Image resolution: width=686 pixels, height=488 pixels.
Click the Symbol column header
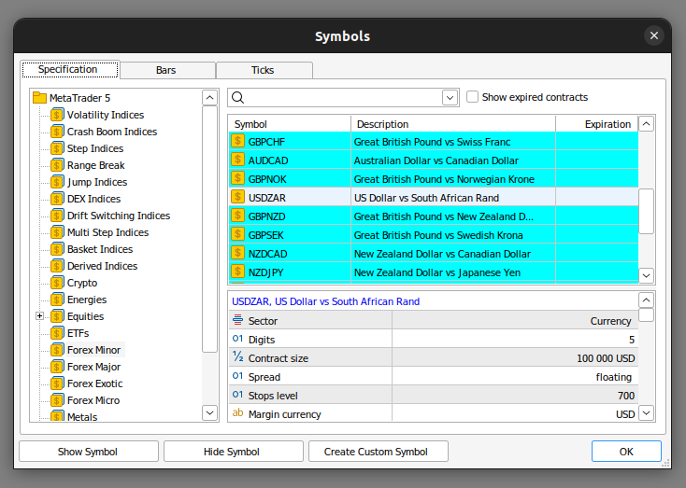pyautogui.click(x=290, y=124)
